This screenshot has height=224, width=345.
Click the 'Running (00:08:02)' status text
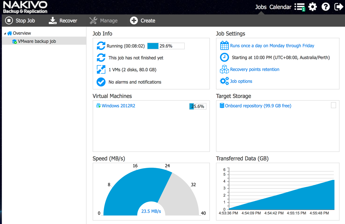[126, 46]
